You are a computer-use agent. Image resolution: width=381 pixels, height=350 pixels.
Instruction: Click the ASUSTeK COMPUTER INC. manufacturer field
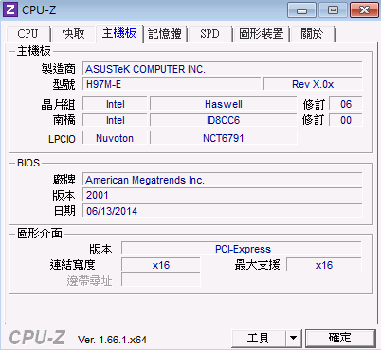pos(223,69)
